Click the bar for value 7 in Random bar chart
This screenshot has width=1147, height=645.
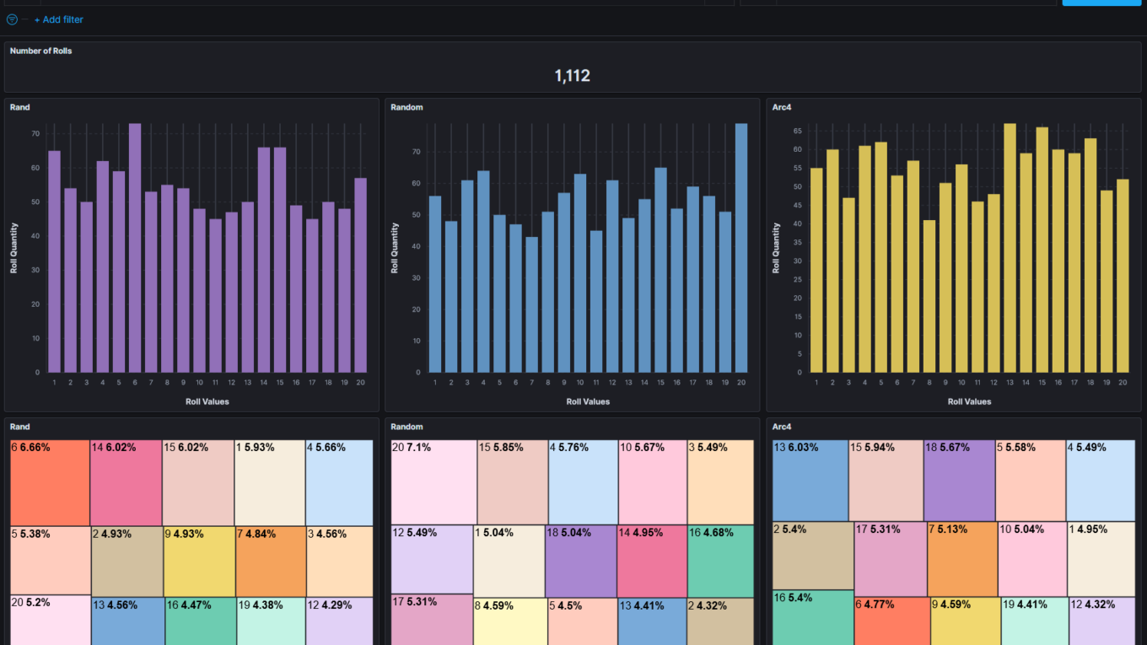click(531, 304)
